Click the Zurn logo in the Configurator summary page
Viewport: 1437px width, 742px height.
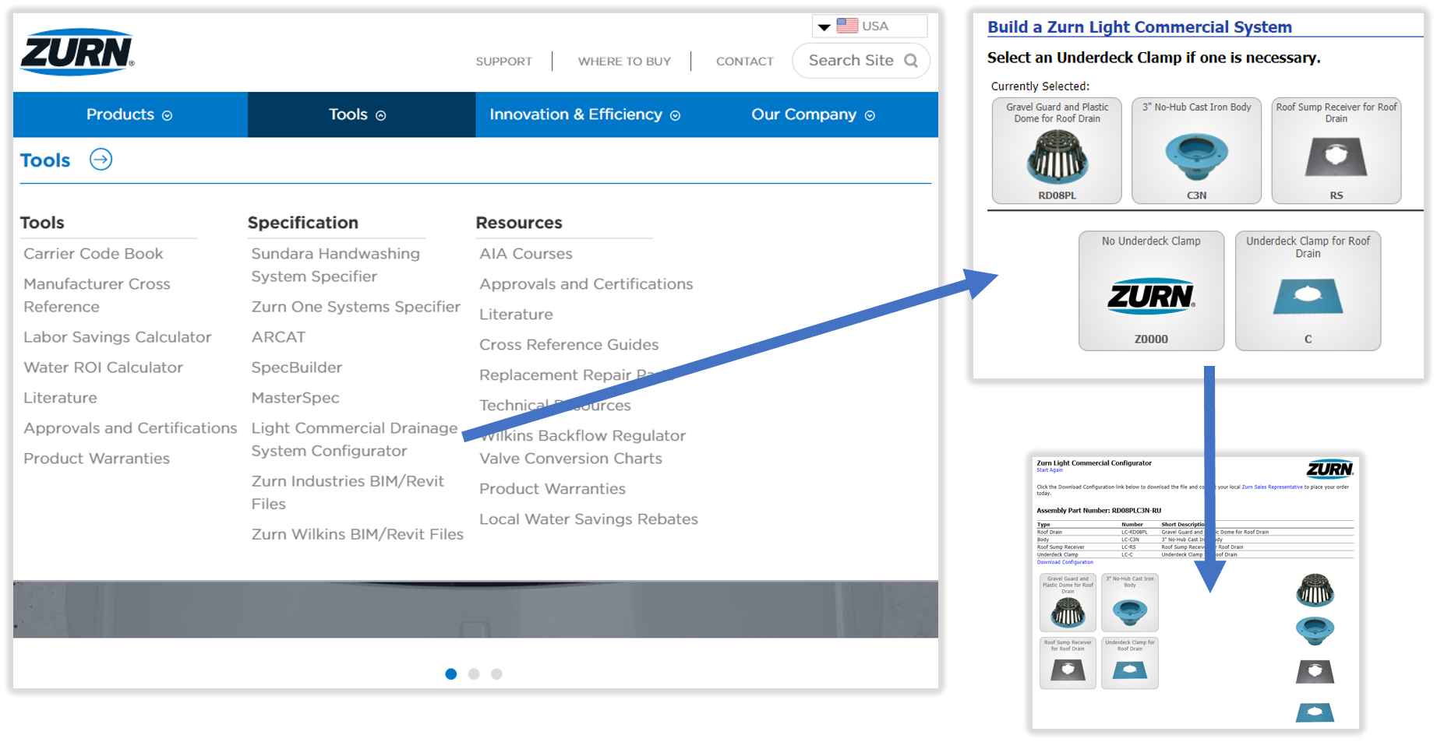(1329, 469)
